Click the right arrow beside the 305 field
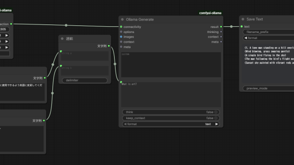 click(7, 35)
